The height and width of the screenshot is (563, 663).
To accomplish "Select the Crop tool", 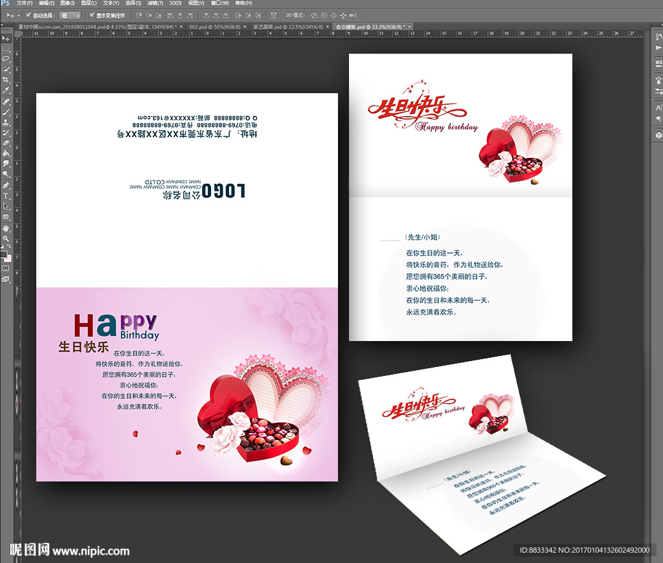I will pyautogui.click(x=6, y=79).
